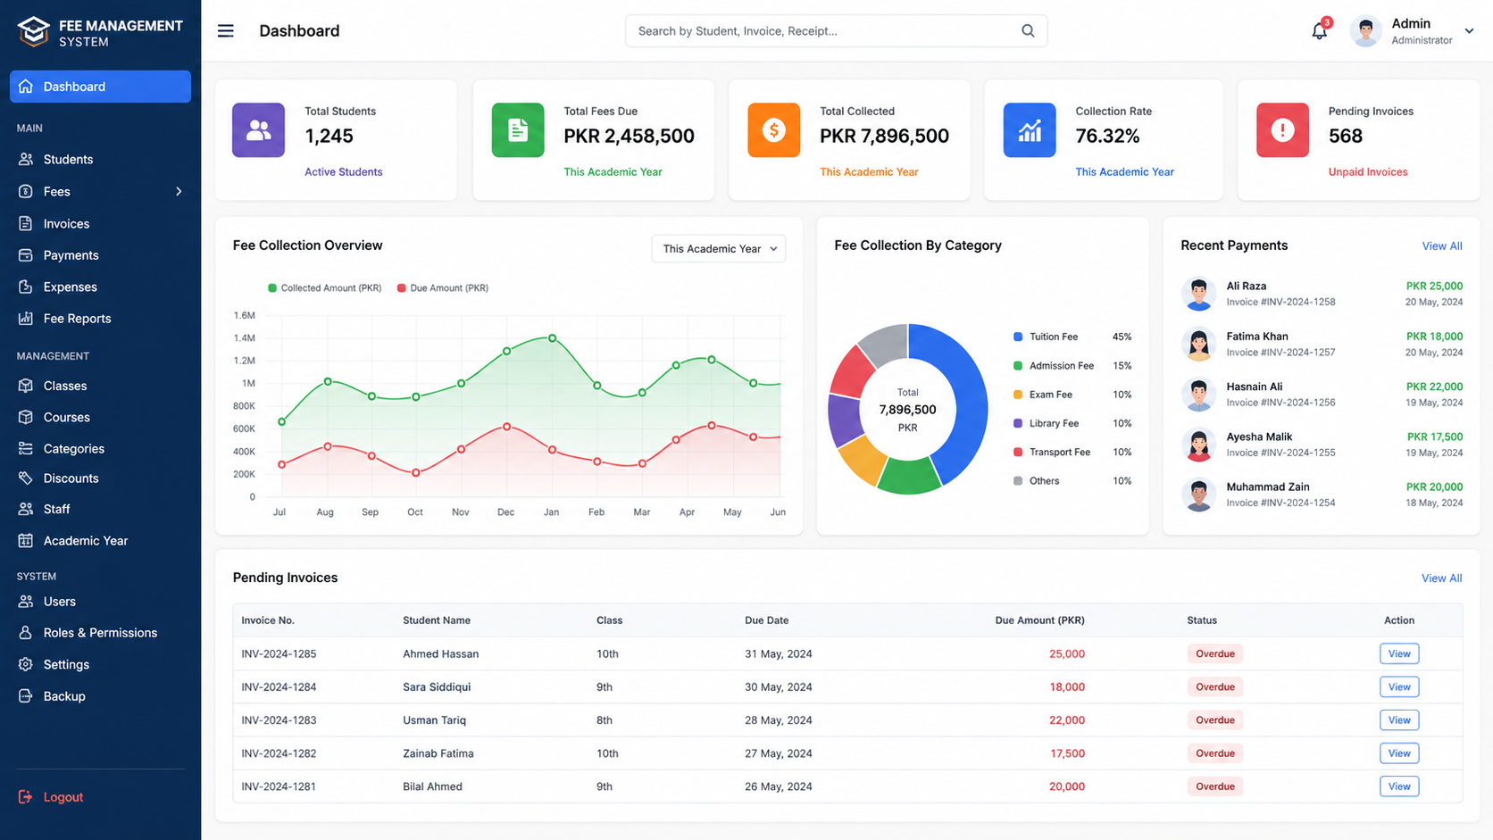View invoice INV-2024-1282
The height and width of the screenshot is (840, 1493).
(x=1399, y=753)
